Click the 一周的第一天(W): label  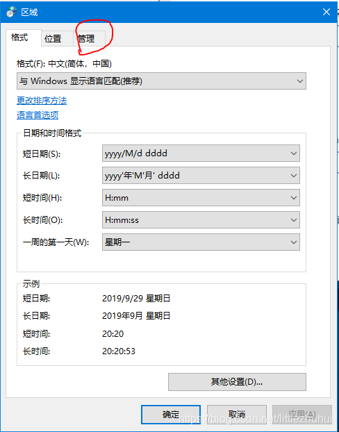click(x=56, y=242)
